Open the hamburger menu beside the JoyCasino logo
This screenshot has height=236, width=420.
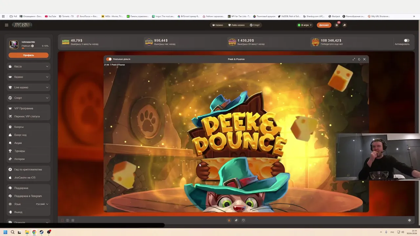point(6,25)
